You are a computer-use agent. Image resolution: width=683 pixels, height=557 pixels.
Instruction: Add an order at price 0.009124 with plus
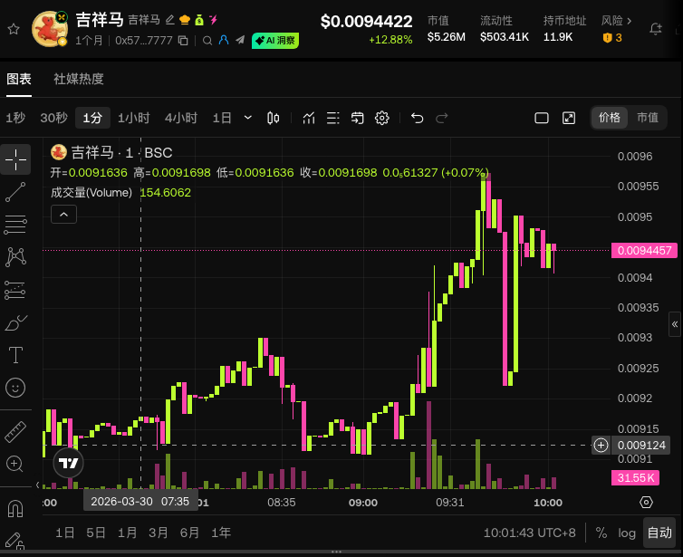tap(601, 445)
